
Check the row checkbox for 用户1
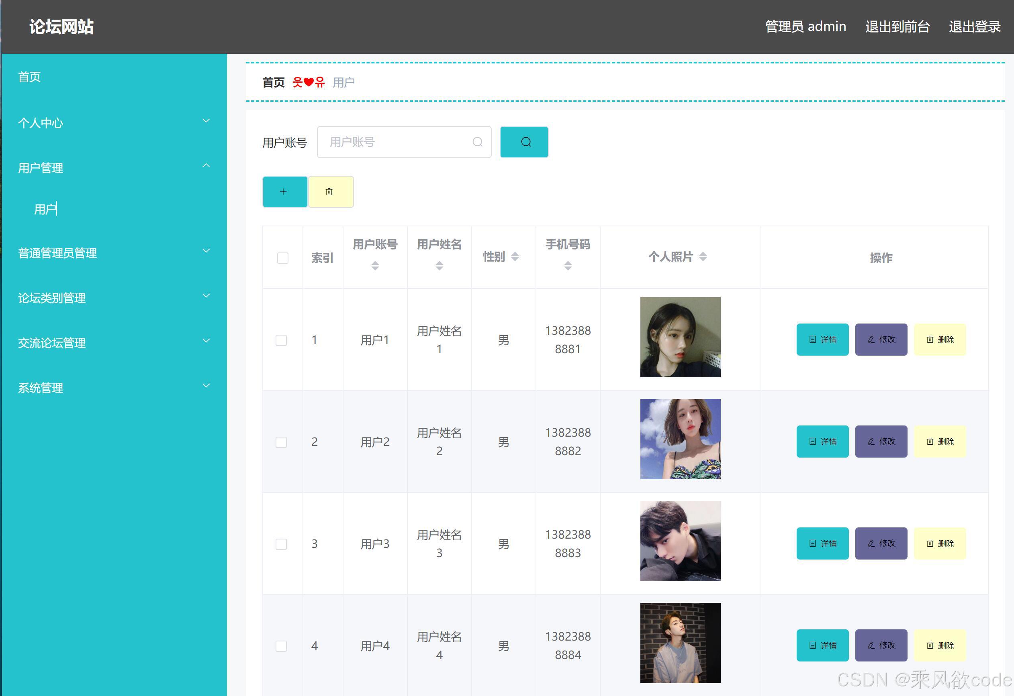pyautogui.click(x=281, y=341)
